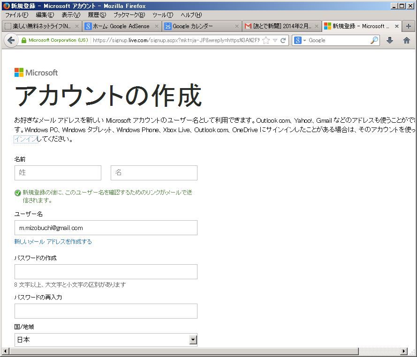Click the 姓 last name field
The image size is (417, 357).
(x=58, y=173)
